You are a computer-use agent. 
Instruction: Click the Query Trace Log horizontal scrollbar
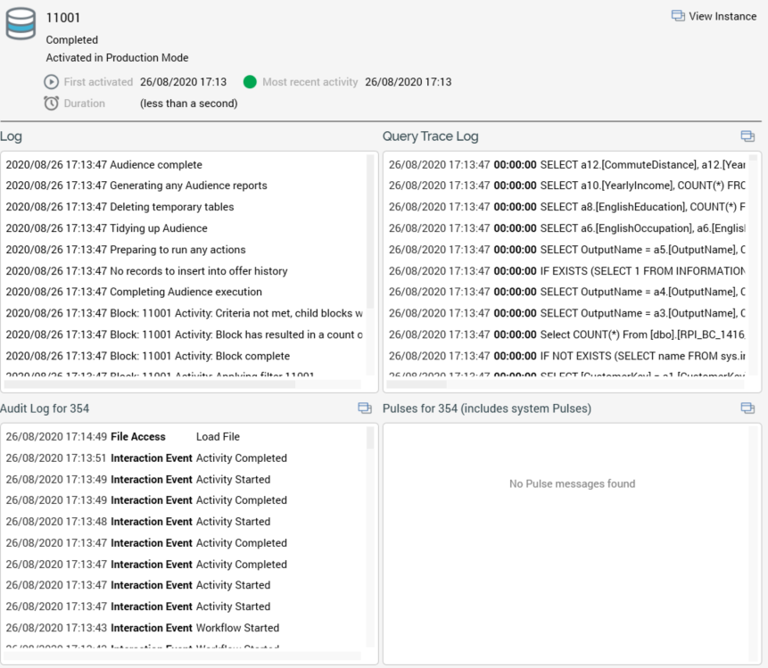417,385
